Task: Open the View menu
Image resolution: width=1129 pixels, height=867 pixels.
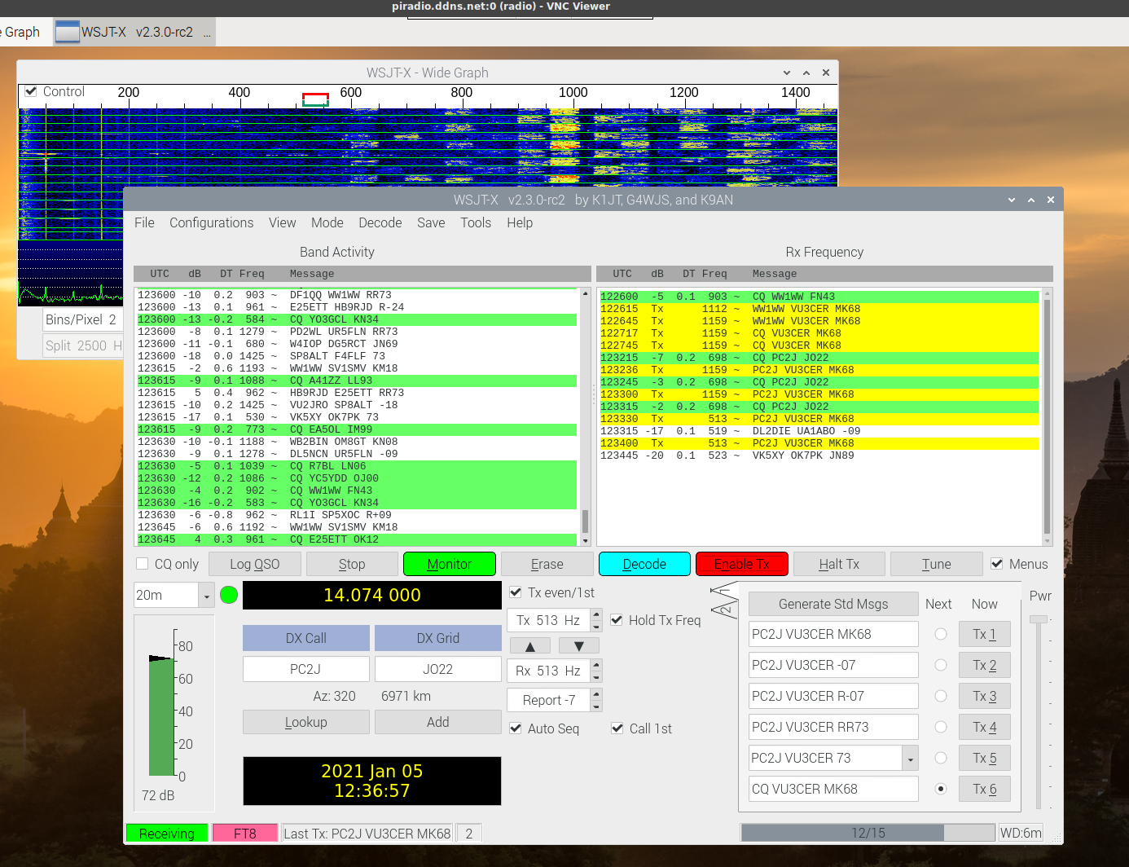Action: coord(283,222)
